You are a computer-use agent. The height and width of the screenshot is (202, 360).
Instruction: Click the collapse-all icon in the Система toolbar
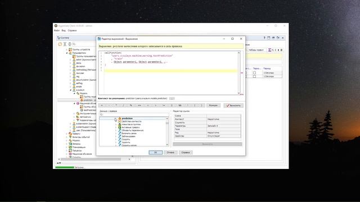point(70,44)
